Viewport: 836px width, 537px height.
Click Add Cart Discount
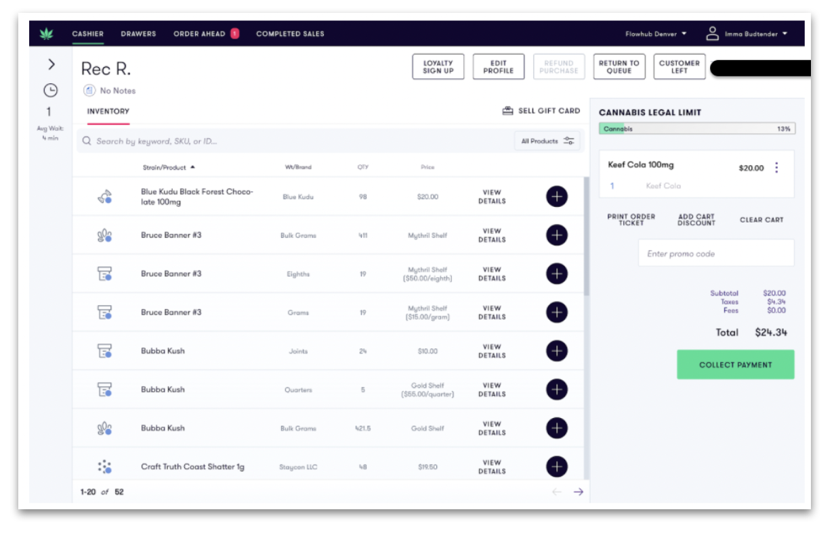(696, 220)
